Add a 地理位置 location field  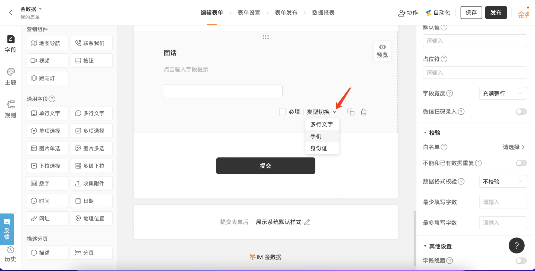[92, 218]
